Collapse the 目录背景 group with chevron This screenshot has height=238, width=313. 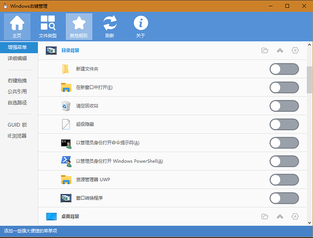pyautogui.click(x=280, y=50)
